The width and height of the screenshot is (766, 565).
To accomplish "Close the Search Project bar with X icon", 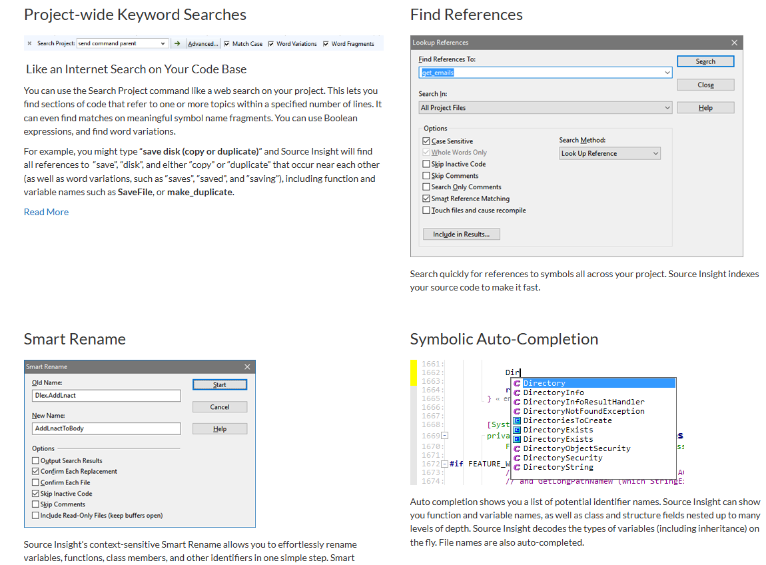I will pyautogui.click(x=29, y=43).
